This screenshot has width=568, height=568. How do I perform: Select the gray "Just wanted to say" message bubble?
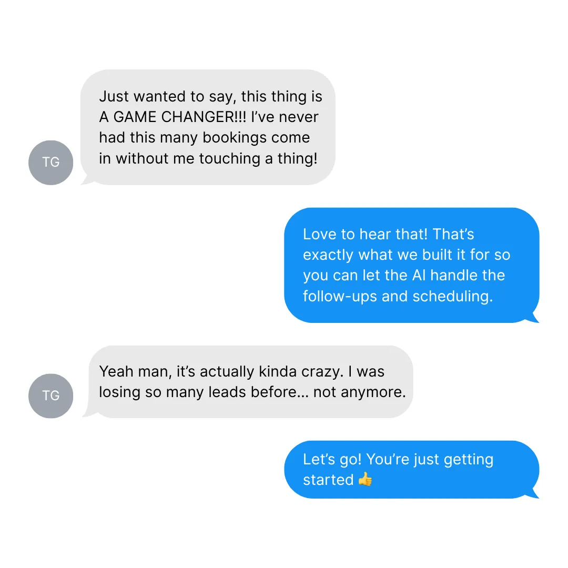[208, 127]
